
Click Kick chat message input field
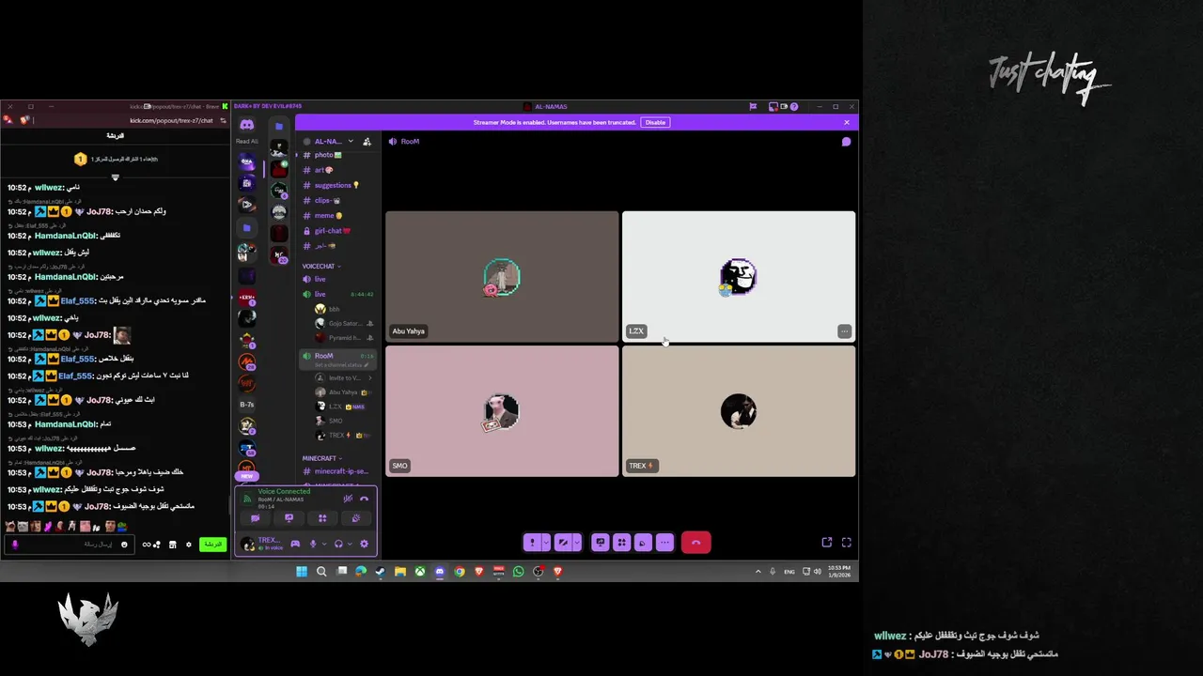coord(68,545)
